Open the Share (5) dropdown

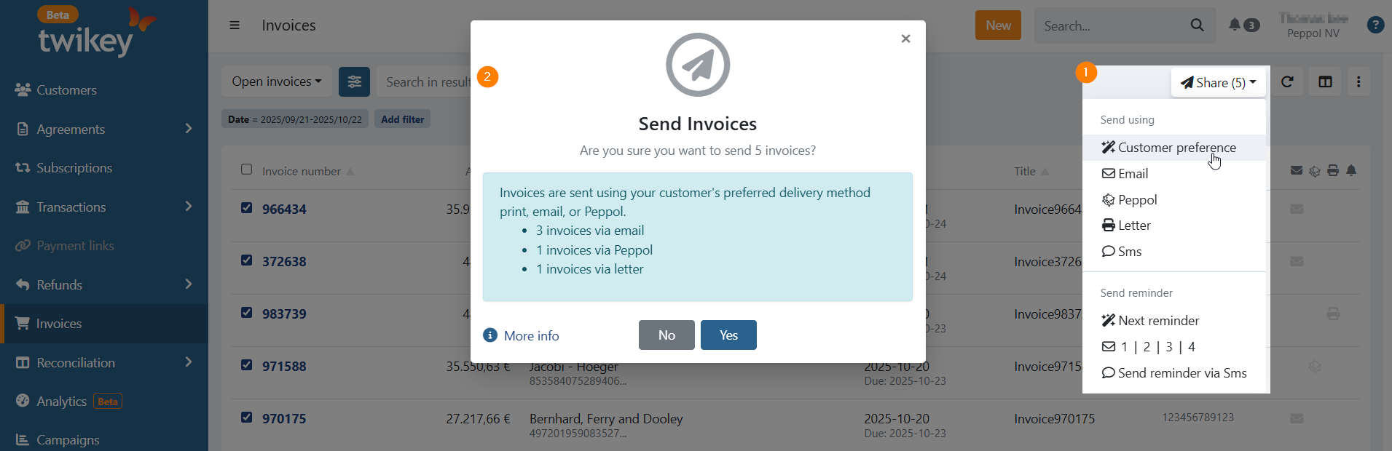coord(1218,82)
